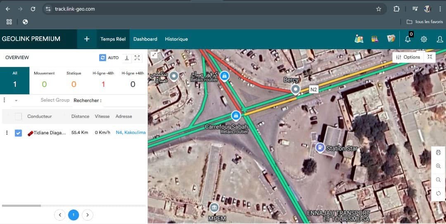Open Tous les favoris folder
Viewport: 446px width, 224px height.
click(425, 21)
